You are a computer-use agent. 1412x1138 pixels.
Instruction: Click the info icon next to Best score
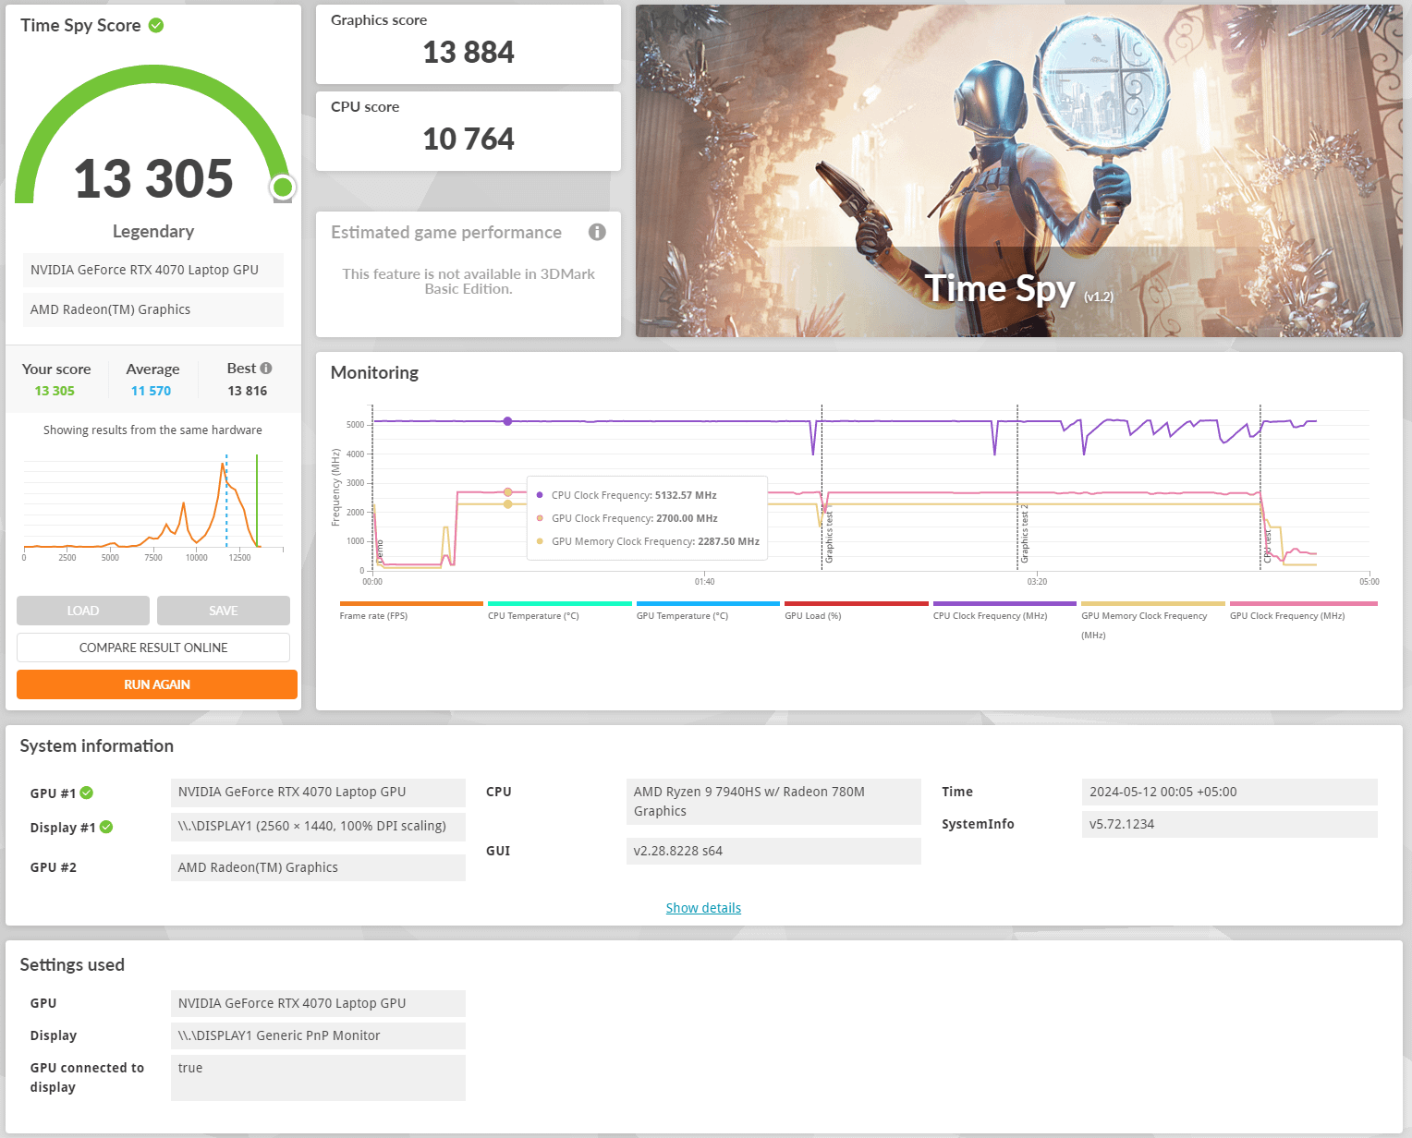coord(266,368)
